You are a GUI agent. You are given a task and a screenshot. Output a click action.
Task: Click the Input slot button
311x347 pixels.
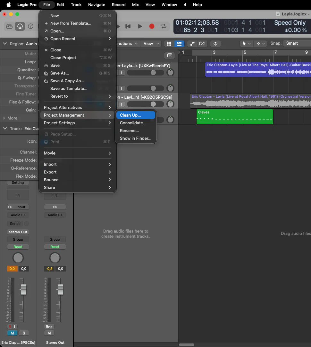click(21, 207)
